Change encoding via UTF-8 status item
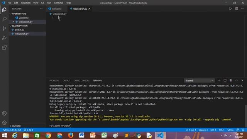This screenshot has width=247, height=139. point(213,130)
